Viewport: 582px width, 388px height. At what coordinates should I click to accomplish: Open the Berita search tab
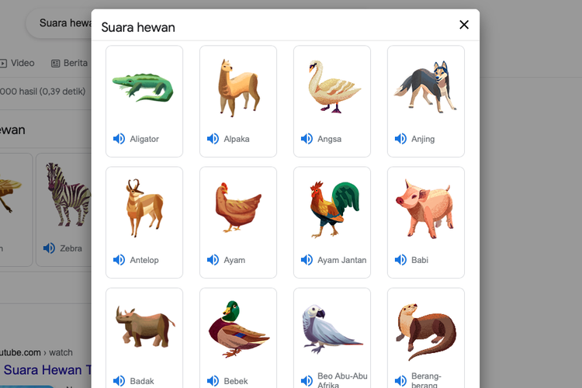[x=69, y=63]
